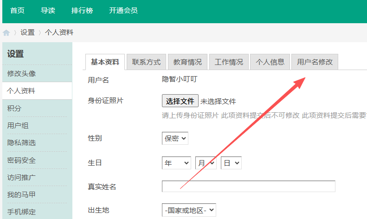
Task: Click 设置 in the breadcrumb
Action: pyautogui.click(x=27, y=32)
